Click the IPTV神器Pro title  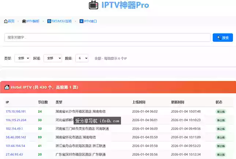click(125, 5)
